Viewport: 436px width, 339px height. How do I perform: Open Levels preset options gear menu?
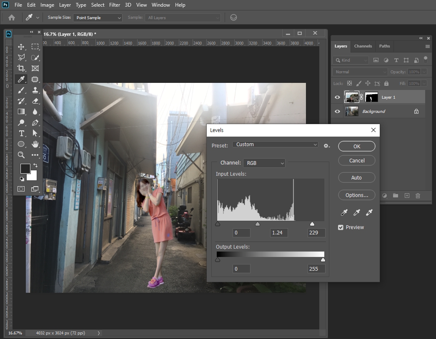[x=326, y=145]
